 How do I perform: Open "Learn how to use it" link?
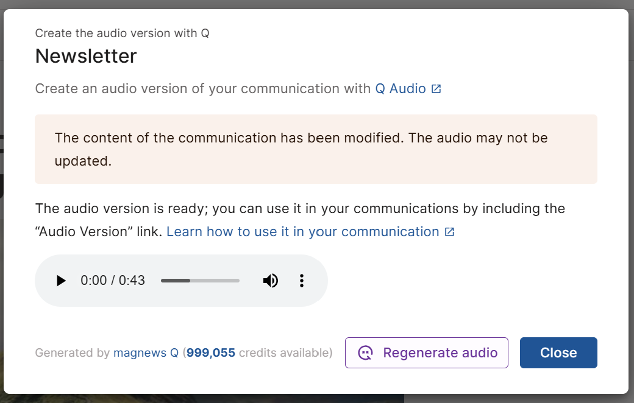coord(302,232)
